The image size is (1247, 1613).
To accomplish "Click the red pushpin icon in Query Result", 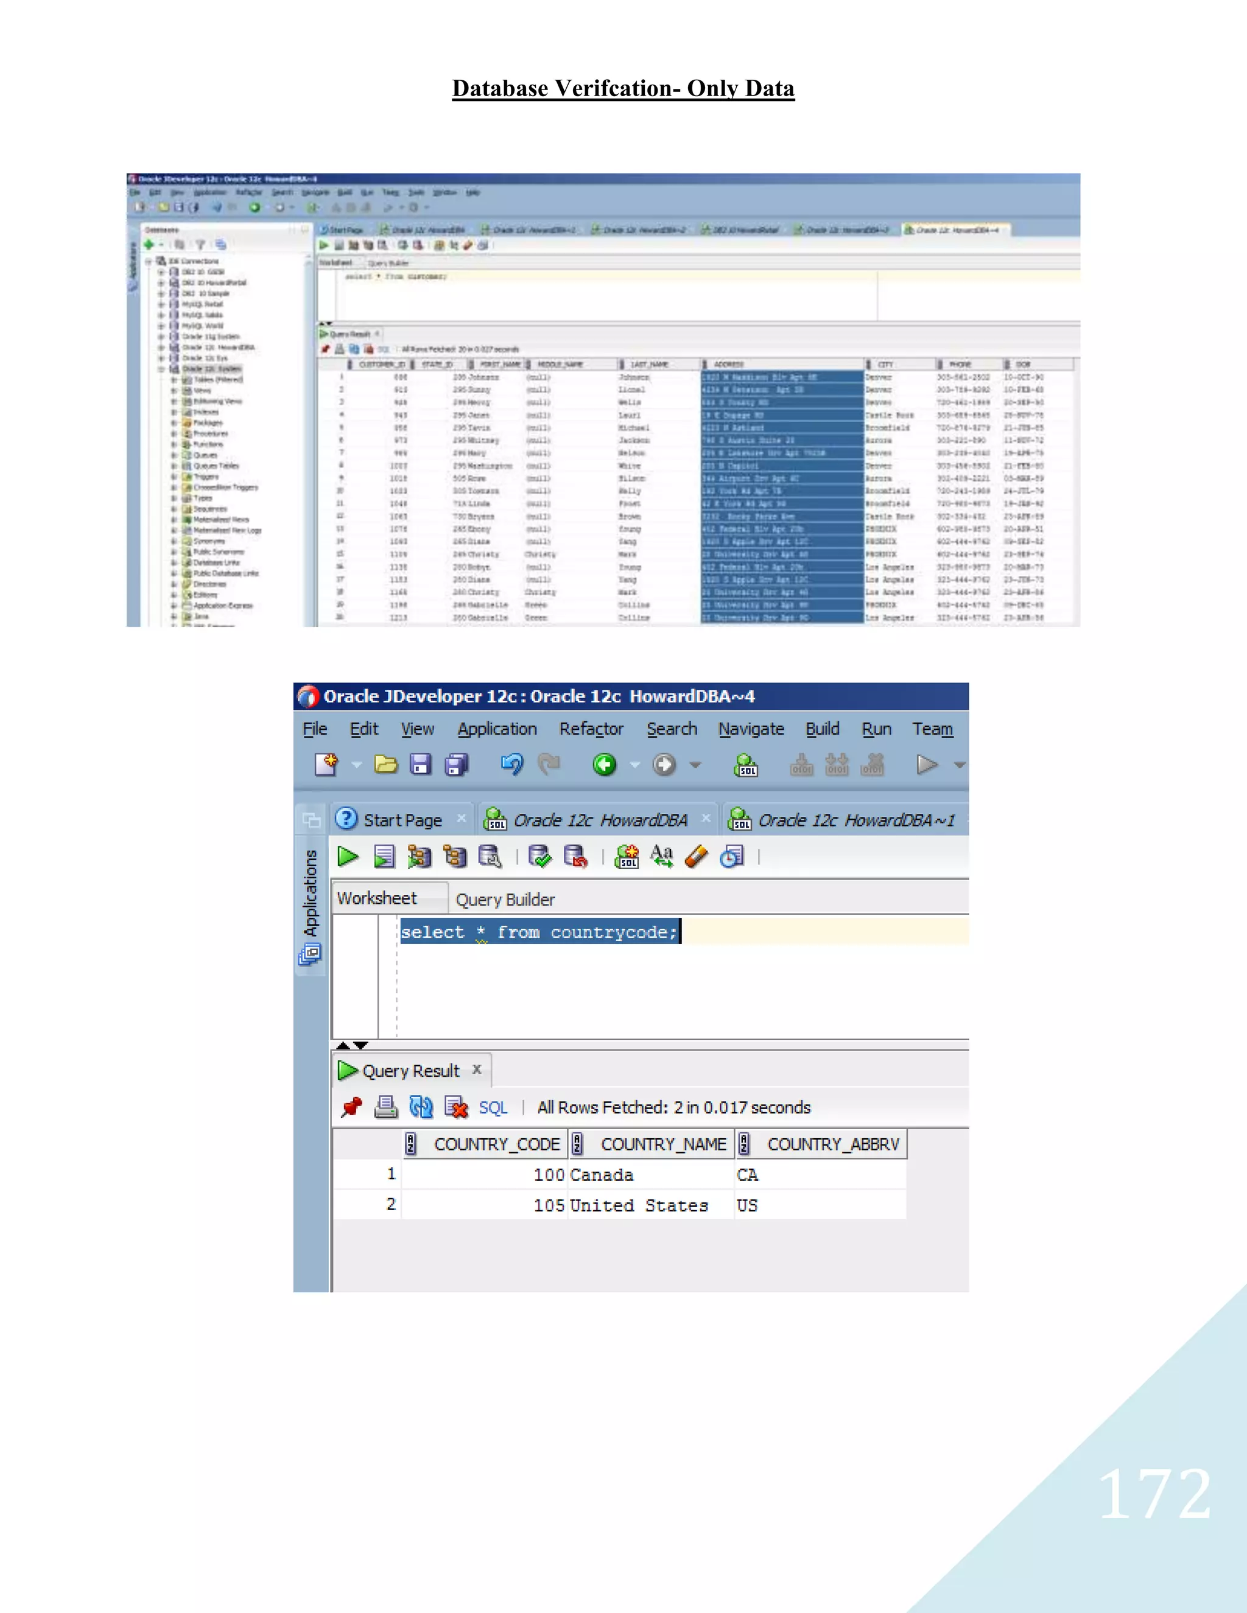I will pyautogui.click(x=352, y=1107).
